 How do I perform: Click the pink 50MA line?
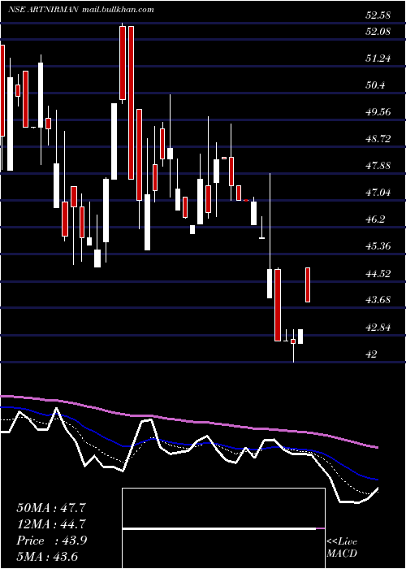pos(188,421)
